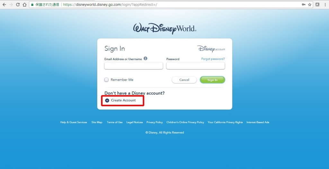This screenshot has height=169, width=329.
Task: Open the Interest-Based Ads link
Action: pyautogui.click(x=258, y=122)
